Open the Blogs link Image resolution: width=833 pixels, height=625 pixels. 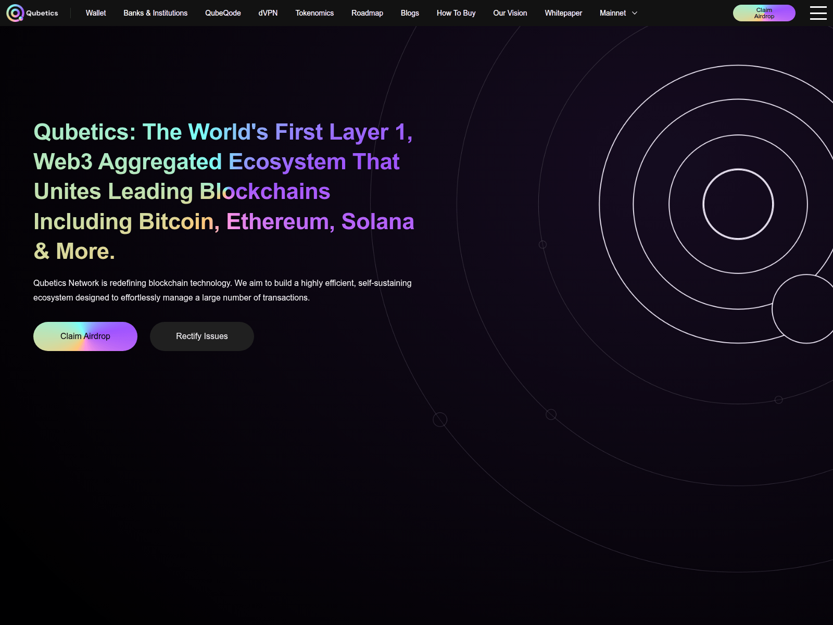(x=410, y=13)
